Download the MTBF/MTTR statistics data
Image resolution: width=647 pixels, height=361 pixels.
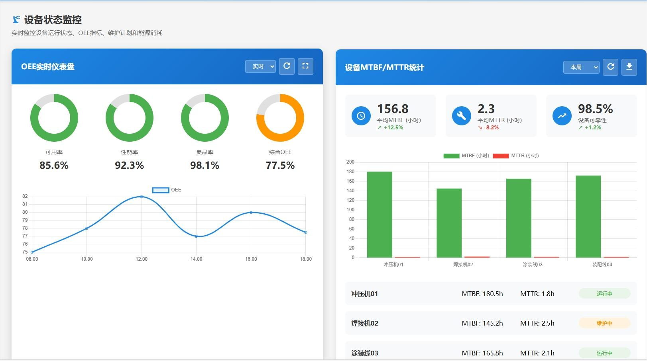tap(629, 67)
